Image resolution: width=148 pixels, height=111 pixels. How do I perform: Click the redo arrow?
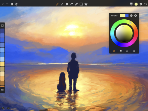(8, 108)
